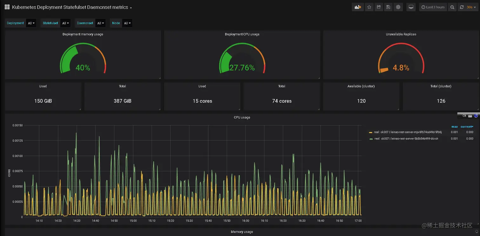Click the Grafana dashboards grid icon

[7, 7]
